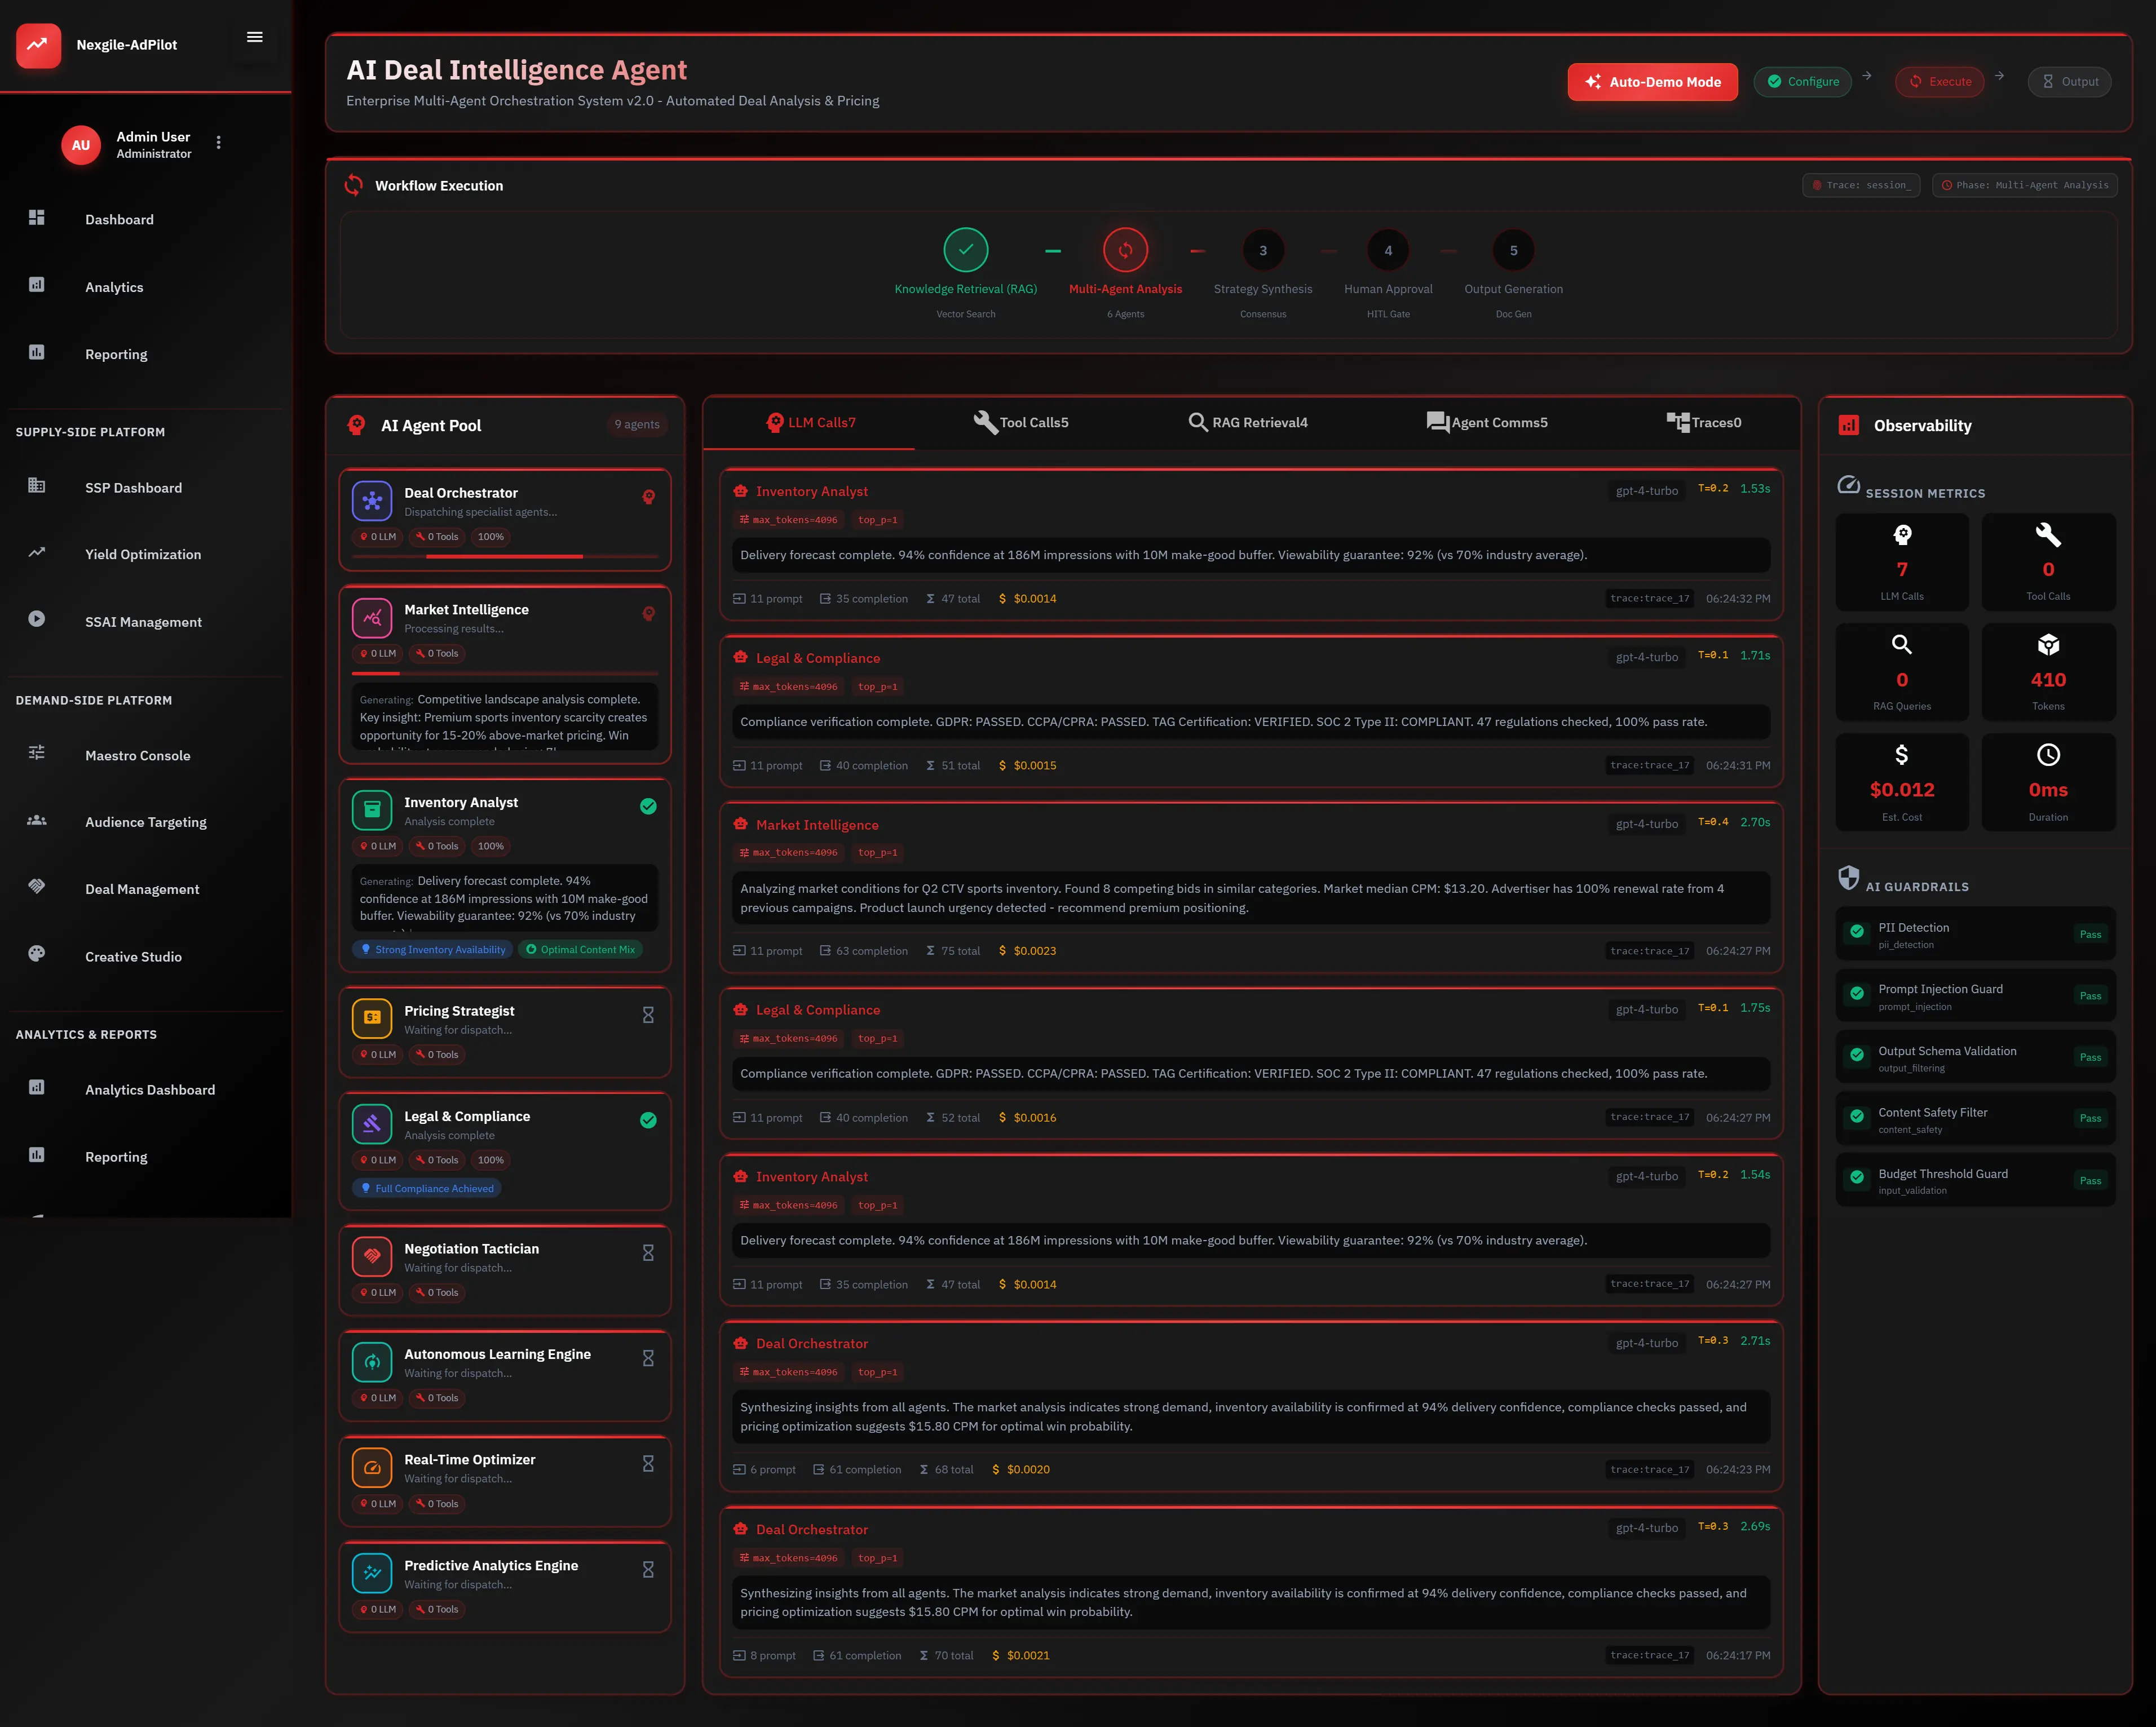2156x1727 pixels.
Task: Select the Maestro Console icon
Action: [x=37, y=755]
